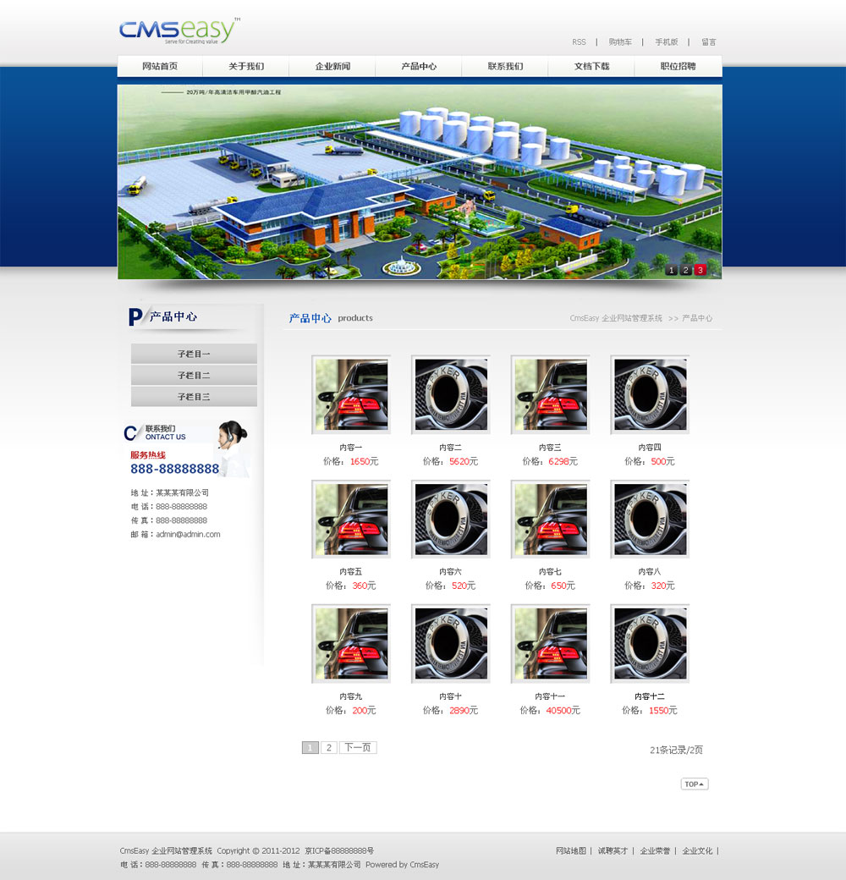The width and height of the screenshot is (846, 880).
Task: Click the CMSeasy logo
Action: [179, 30]
